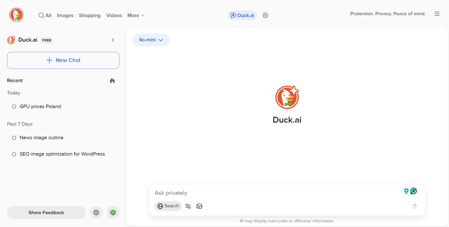Screen dimensions: 449x227
Task: Click the Duck.ai pill in header
Action: click(242, 15)
